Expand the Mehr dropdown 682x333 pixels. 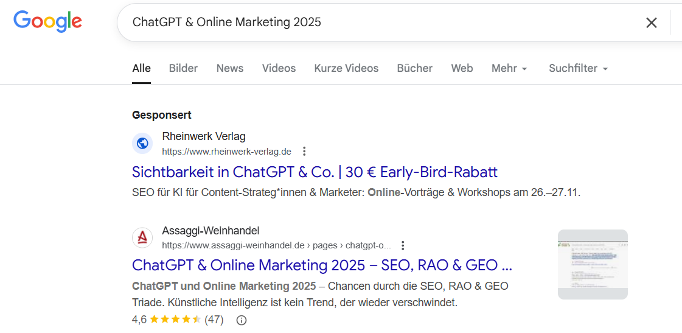coord(509,68)
